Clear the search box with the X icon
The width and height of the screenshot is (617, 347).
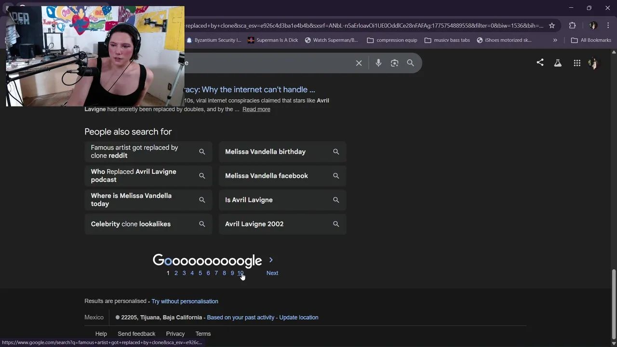click(359, 63)
